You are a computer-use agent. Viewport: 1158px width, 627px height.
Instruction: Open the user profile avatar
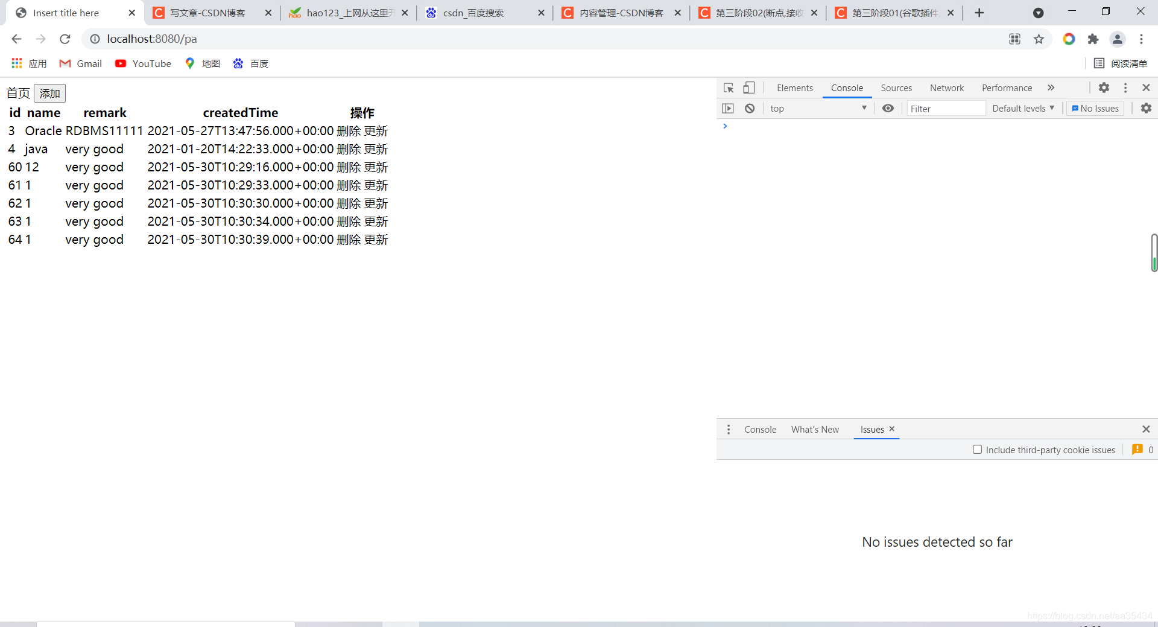1118,39
